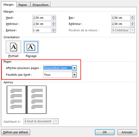Click the Portrait label text
139x137 pixels.
tap(13, 56)
